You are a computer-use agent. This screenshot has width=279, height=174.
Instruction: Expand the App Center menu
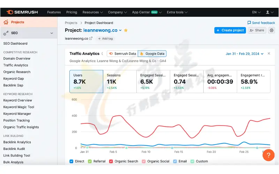146,12
